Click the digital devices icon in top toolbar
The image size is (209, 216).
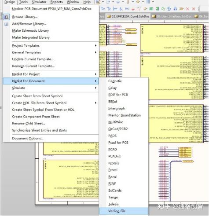click(x=128, y=2)
